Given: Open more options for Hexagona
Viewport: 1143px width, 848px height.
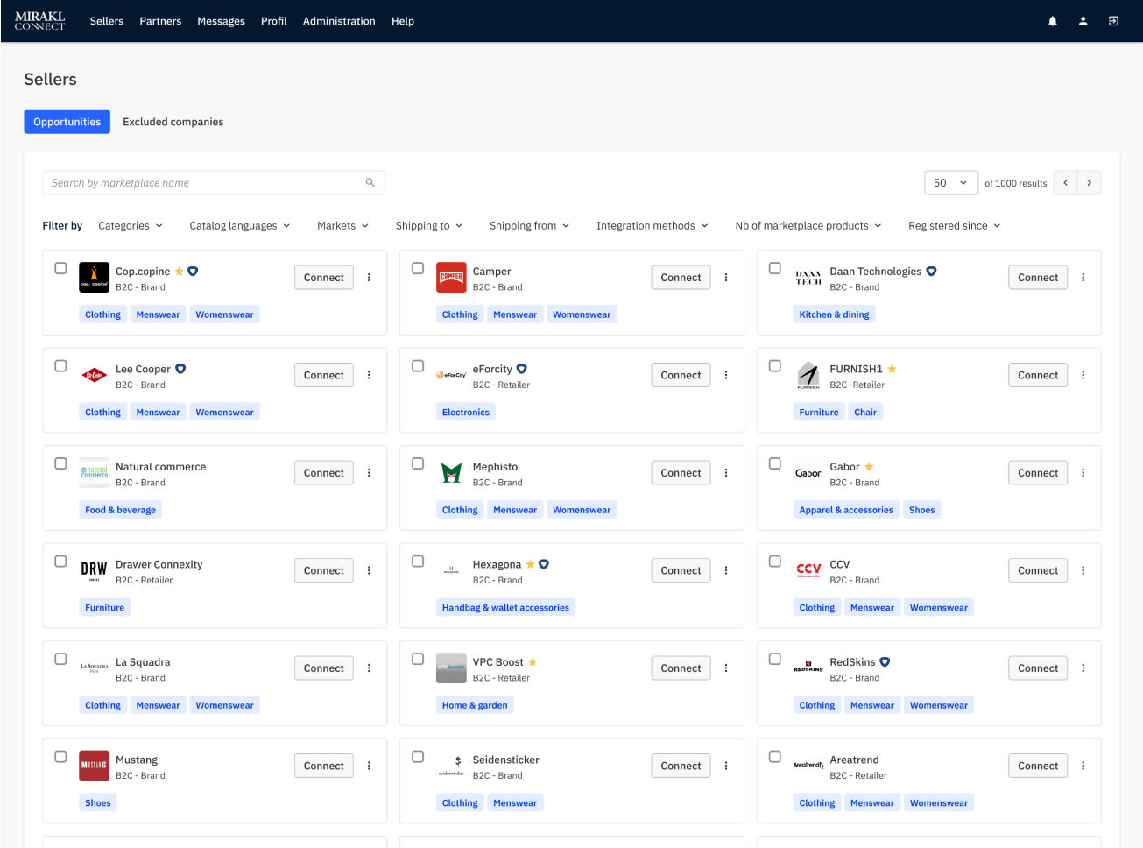Looking at the screenshot, I should [726, 570].
